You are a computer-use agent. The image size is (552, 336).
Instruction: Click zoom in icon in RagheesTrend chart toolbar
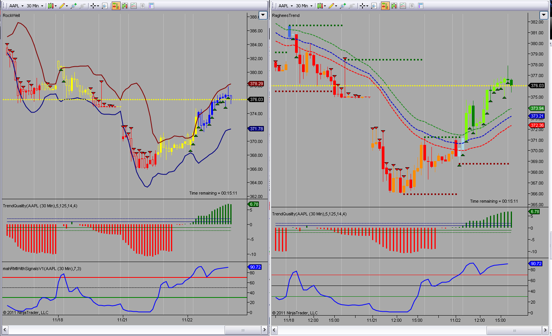point(343,6)
